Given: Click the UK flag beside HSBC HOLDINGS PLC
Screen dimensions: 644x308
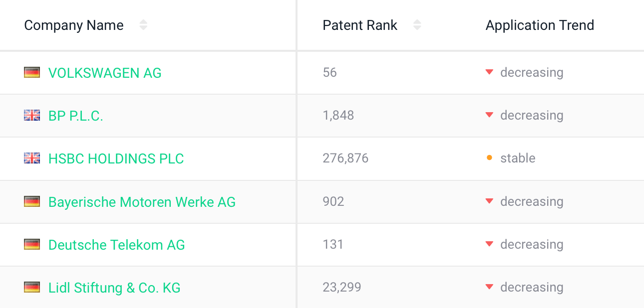Looking at the screenshot, I should tap(32, 158).
